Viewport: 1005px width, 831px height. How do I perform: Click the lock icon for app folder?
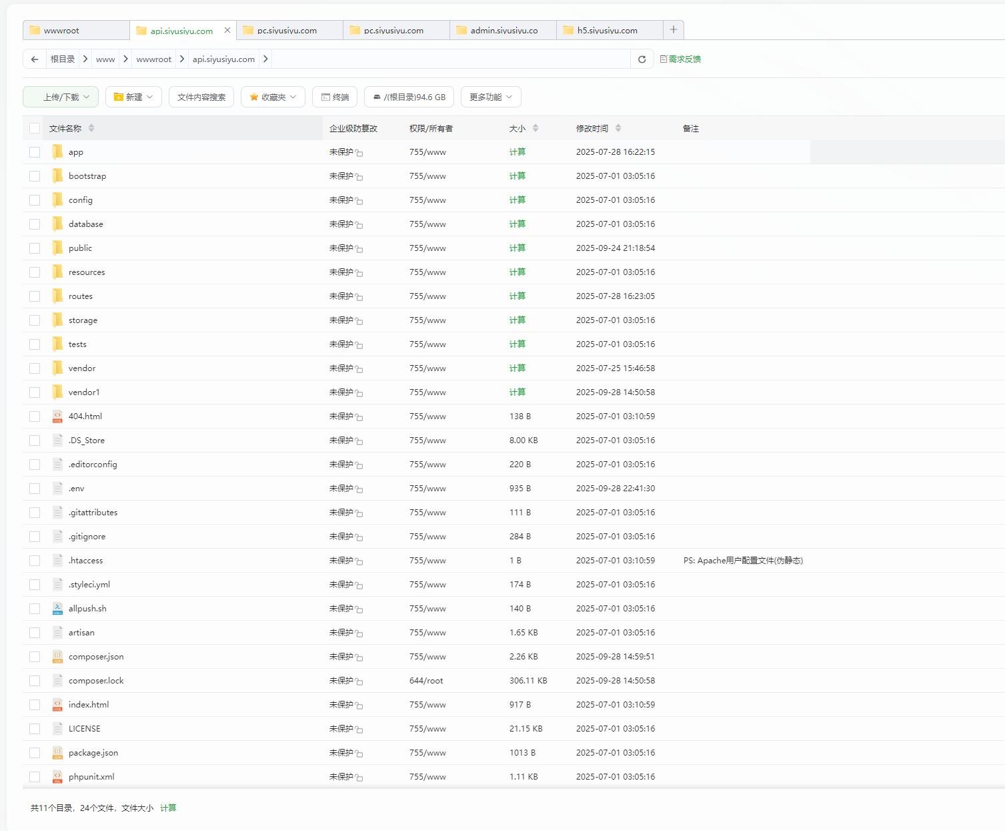(x=359, y=153)
